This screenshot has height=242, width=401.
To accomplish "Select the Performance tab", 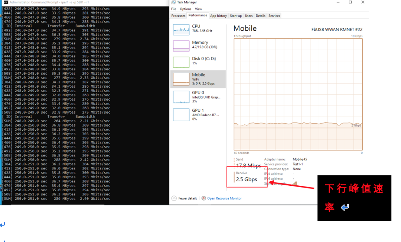I will click(198, 15).
